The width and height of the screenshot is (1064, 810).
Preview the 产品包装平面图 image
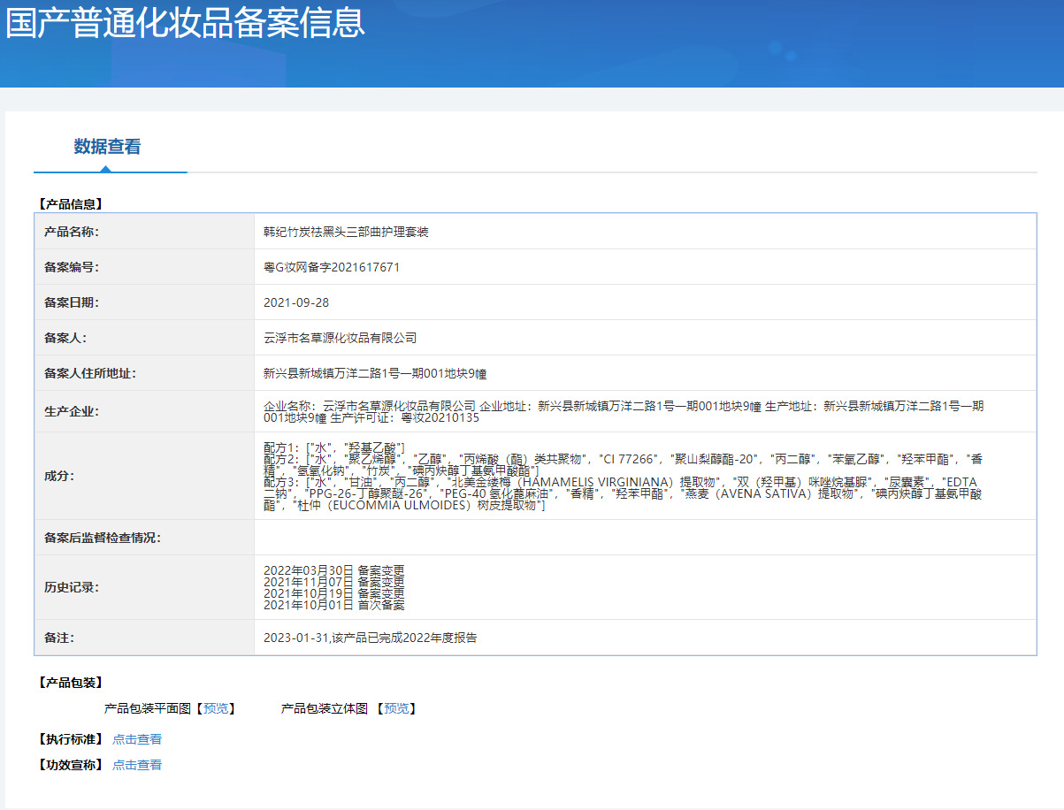[216, 708]
